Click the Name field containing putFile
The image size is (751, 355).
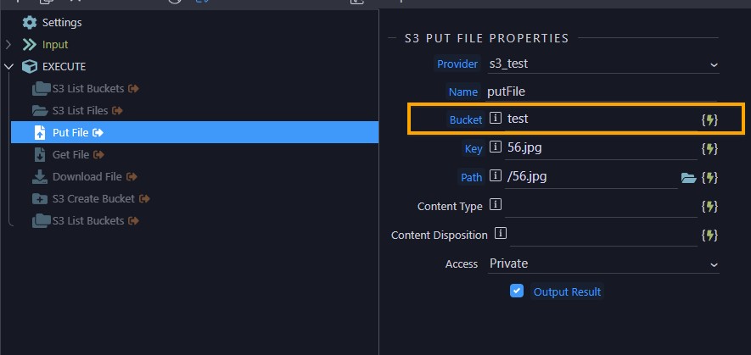click(601, 92)
